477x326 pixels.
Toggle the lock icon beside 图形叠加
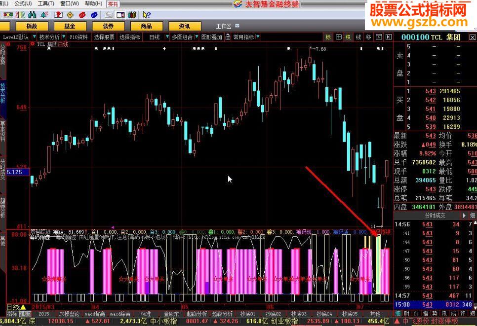(x=228, y=36)
